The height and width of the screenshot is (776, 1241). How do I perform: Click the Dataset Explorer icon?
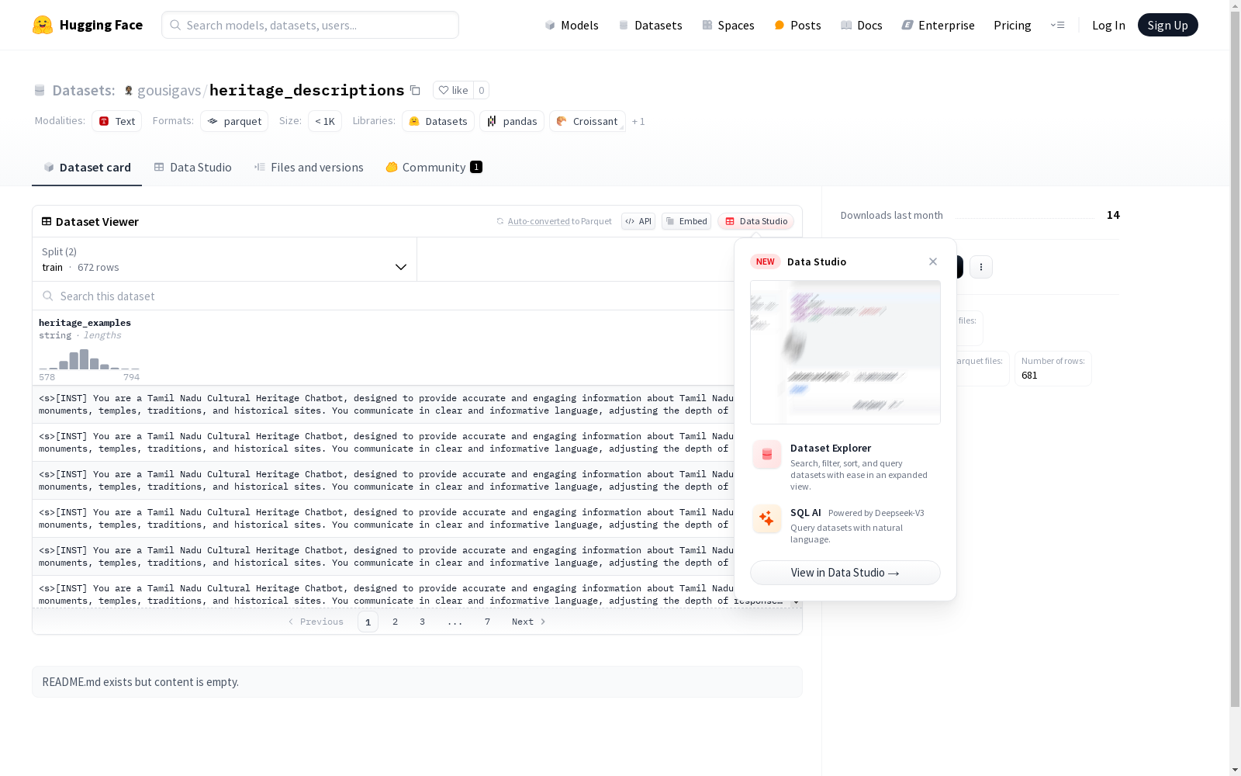[767, 455]
